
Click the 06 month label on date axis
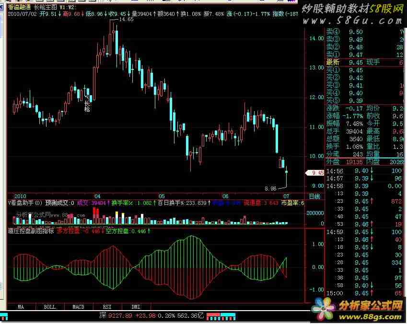coord(225,196)
